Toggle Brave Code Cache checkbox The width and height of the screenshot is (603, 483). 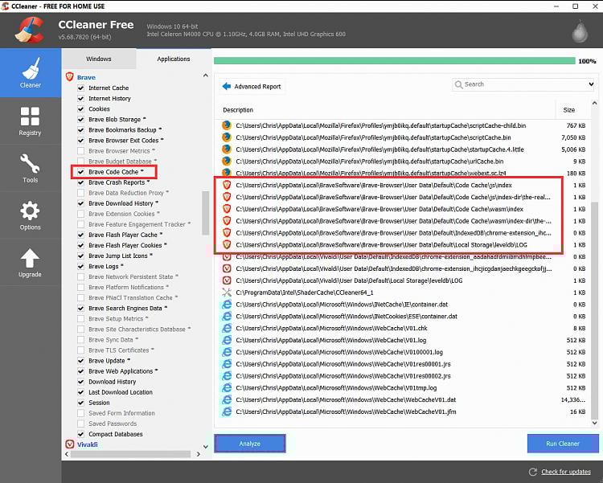click(80, 172)
